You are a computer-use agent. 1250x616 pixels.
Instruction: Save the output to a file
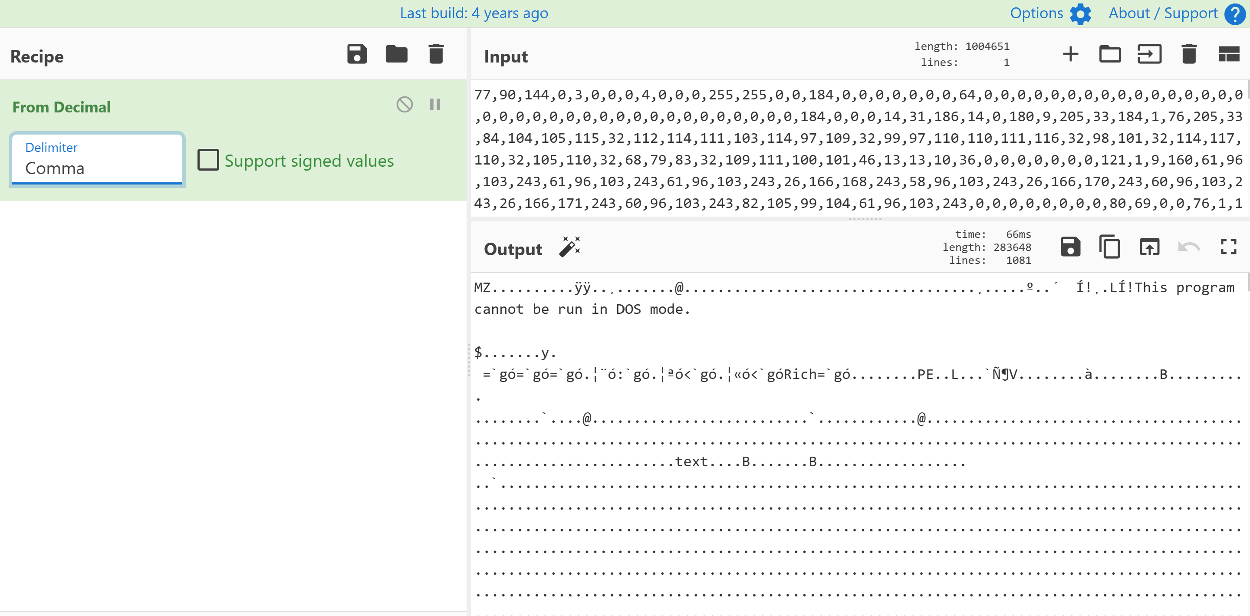point(1070,247)
